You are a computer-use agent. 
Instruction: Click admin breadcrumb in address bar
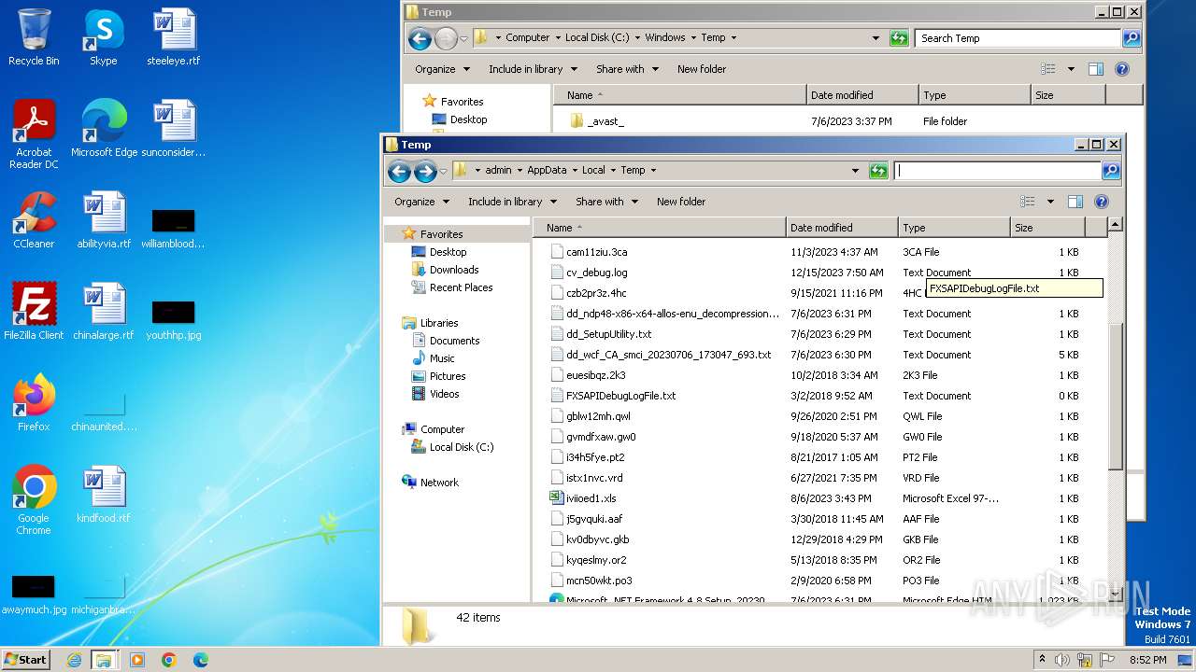coord(498,171)
